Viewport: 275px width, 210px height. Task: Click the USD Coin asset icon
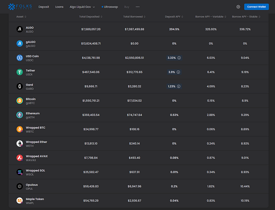(x=20, y=58)
